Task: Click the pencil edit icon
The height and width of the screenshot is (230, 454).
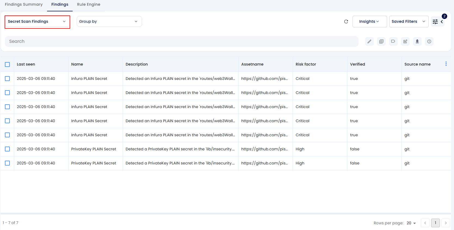Action: point(369,41)
